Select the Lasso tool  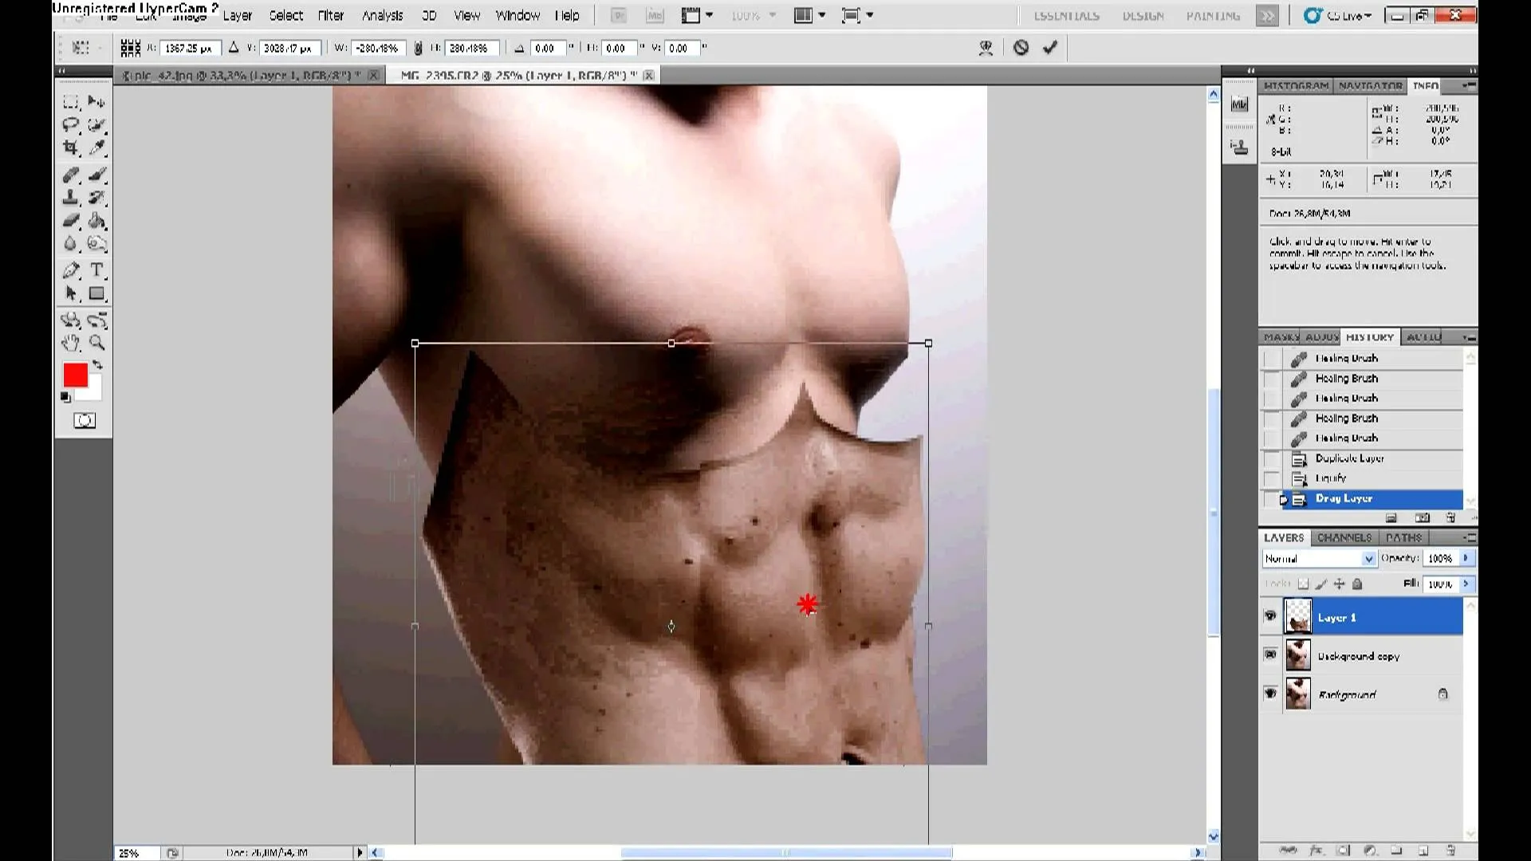71,125
